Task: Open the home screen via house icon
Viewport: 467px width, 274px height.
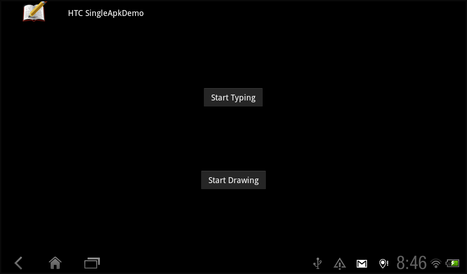Action: pyautogui.click(x=55, y=263)
